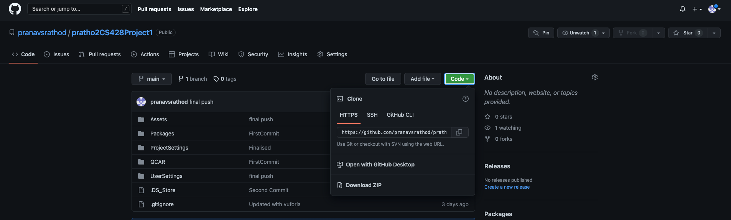View the 0 tags link
Screen dimensions: 731x220
pos(225,79)
